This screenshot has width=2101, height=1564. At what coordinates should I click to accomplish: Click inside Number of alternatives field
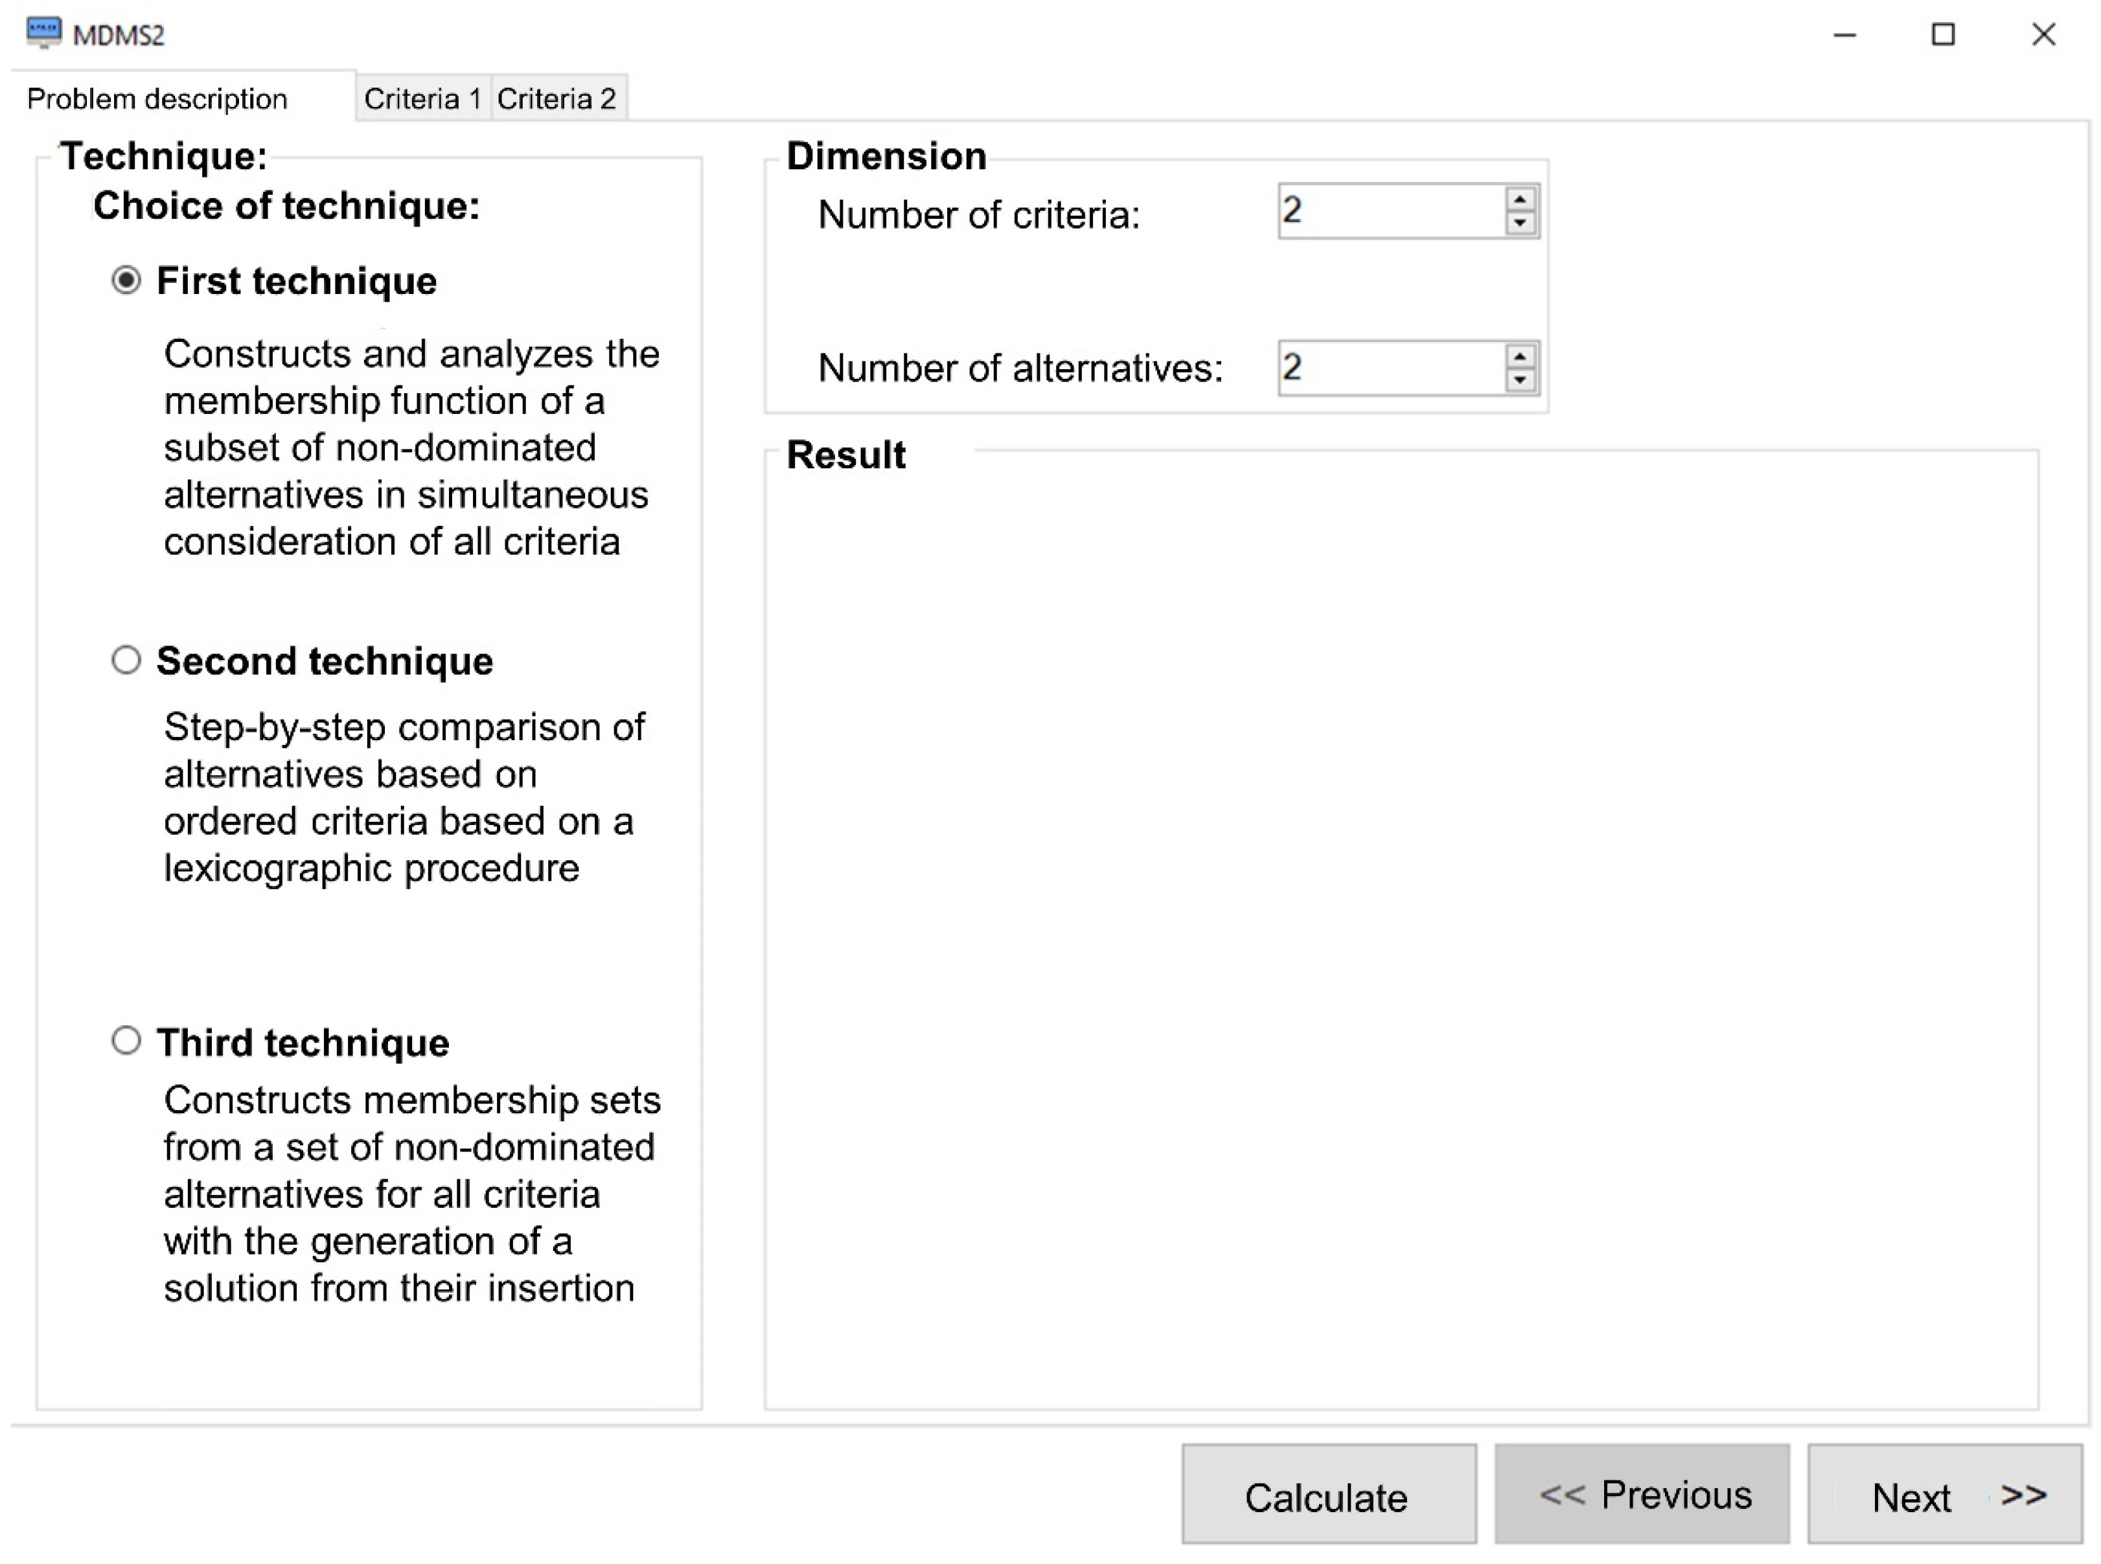(1388, 368)
